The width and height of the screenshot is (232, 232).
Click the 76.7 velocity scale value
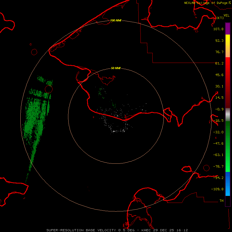tap(219, 52)
